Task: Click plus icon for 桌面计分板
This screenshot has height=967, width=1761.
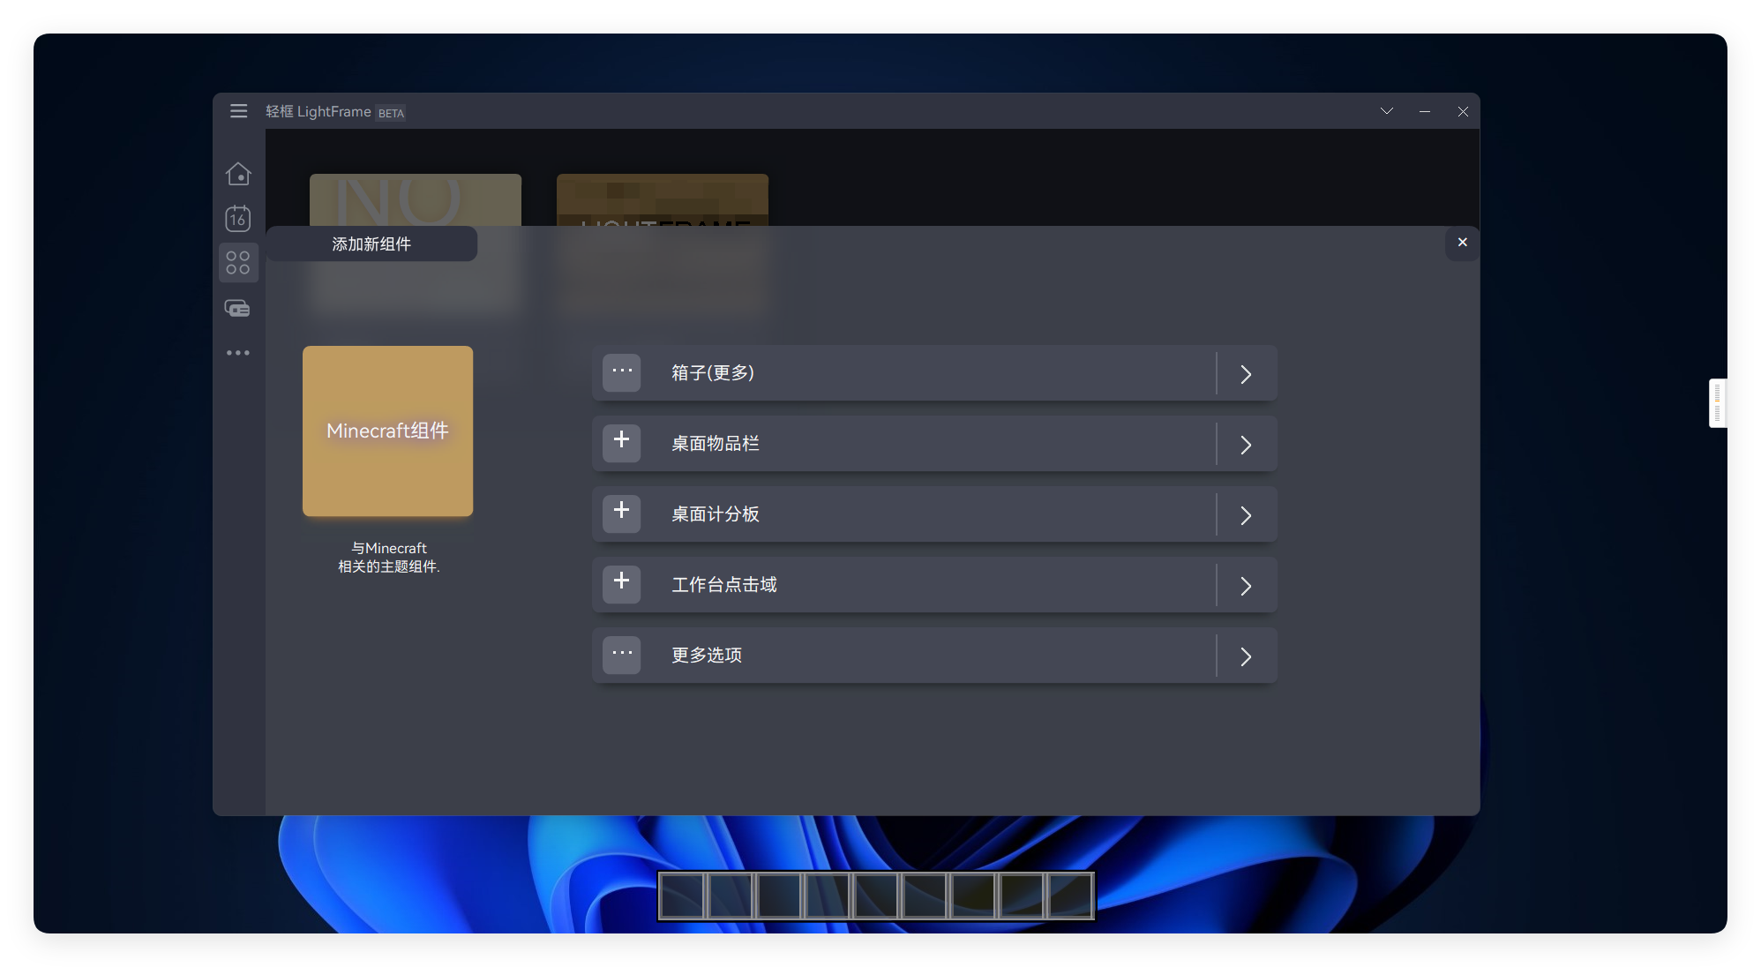Action: click(x=622, y=513)
